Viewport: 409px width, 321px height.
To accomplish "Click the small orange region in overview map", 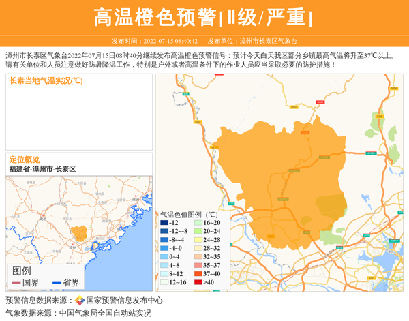I will 80,234.
